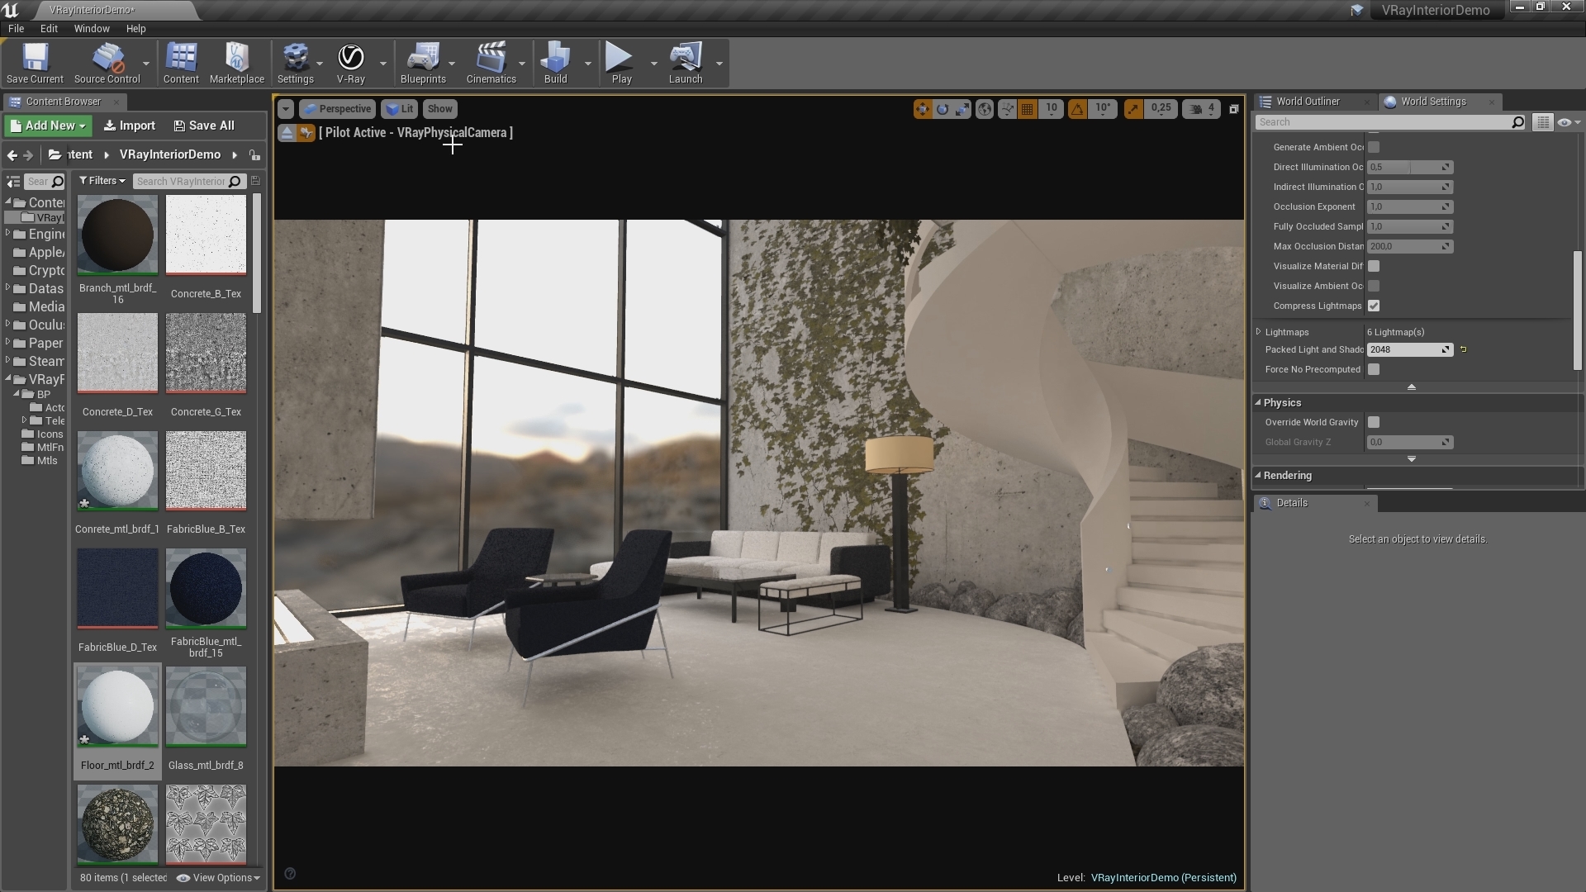The image size is (1586, 892).
Task: Adjust the Direct Illumination Occlusion slider
Action: coord(1410,167)
